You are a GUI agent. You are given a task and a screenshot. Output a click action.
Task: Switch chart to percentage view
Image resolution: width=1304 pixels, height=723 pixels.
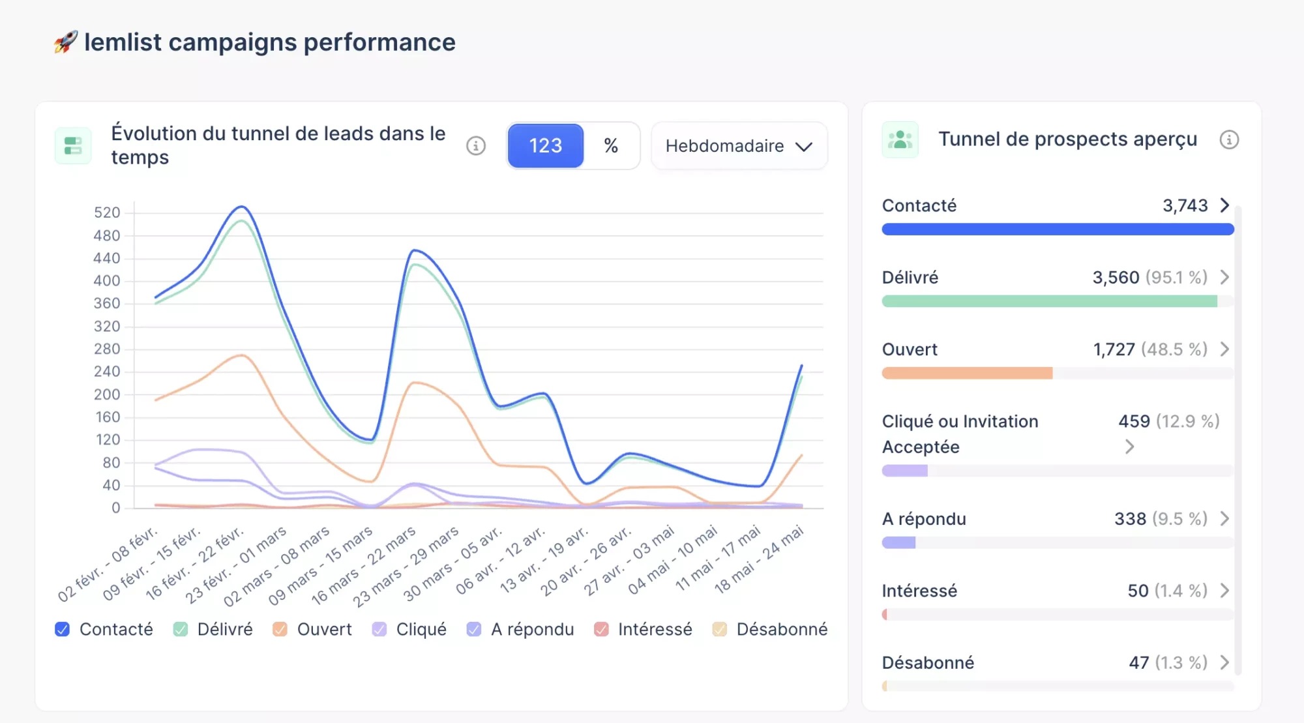pos(611,145)
